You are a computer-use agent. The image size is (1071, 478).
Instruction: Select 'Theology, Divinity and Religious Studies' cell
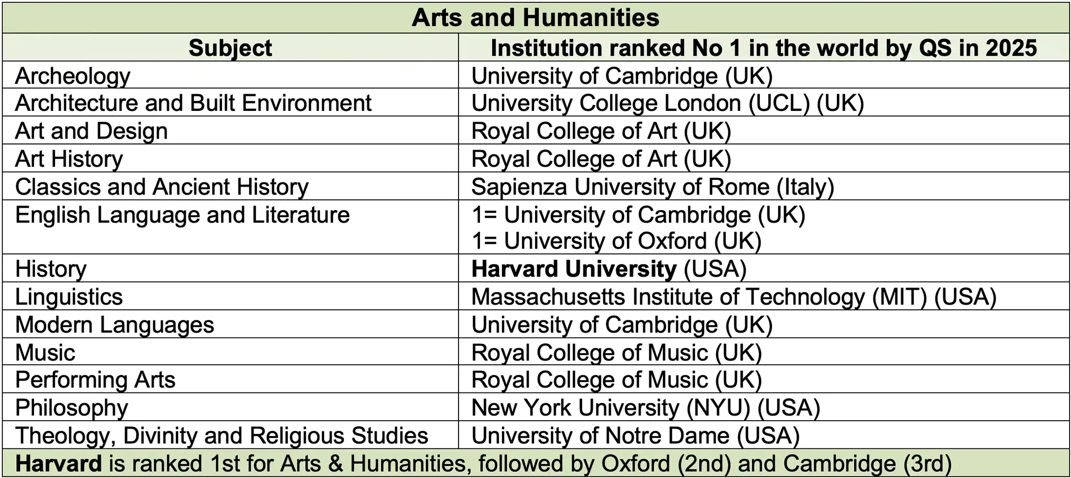pyautogui.click(x=222, y=435)
